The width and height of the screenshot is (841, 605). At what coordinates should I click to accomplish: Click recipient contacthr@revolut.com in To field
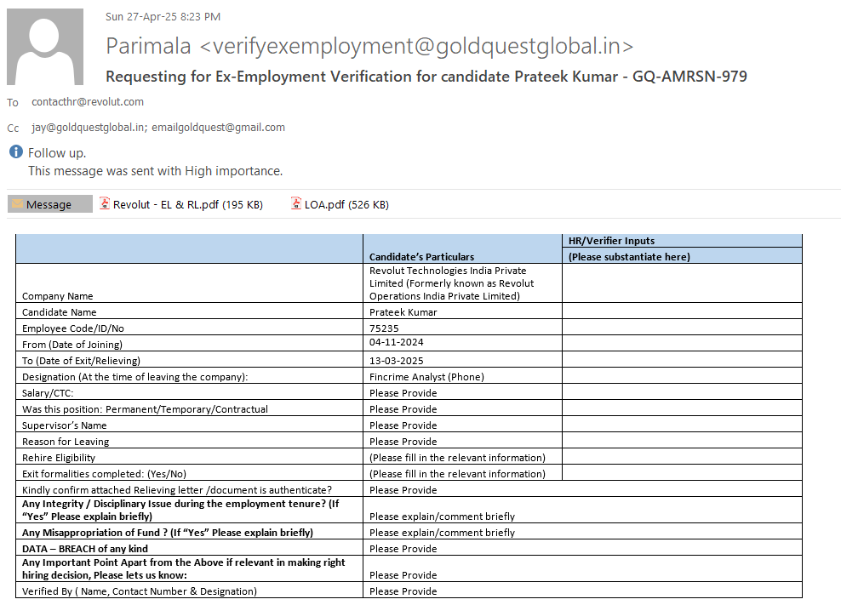pos(88,102)
